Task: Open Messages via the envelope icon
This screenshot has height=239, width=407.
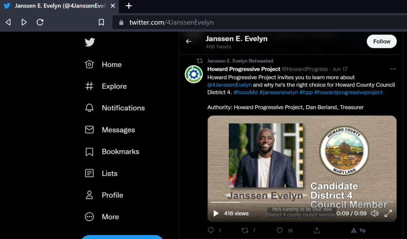Action: 89,129
